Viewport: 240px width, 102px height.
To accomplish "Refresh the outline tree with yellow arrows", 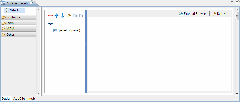I will (x=69, y=16).
